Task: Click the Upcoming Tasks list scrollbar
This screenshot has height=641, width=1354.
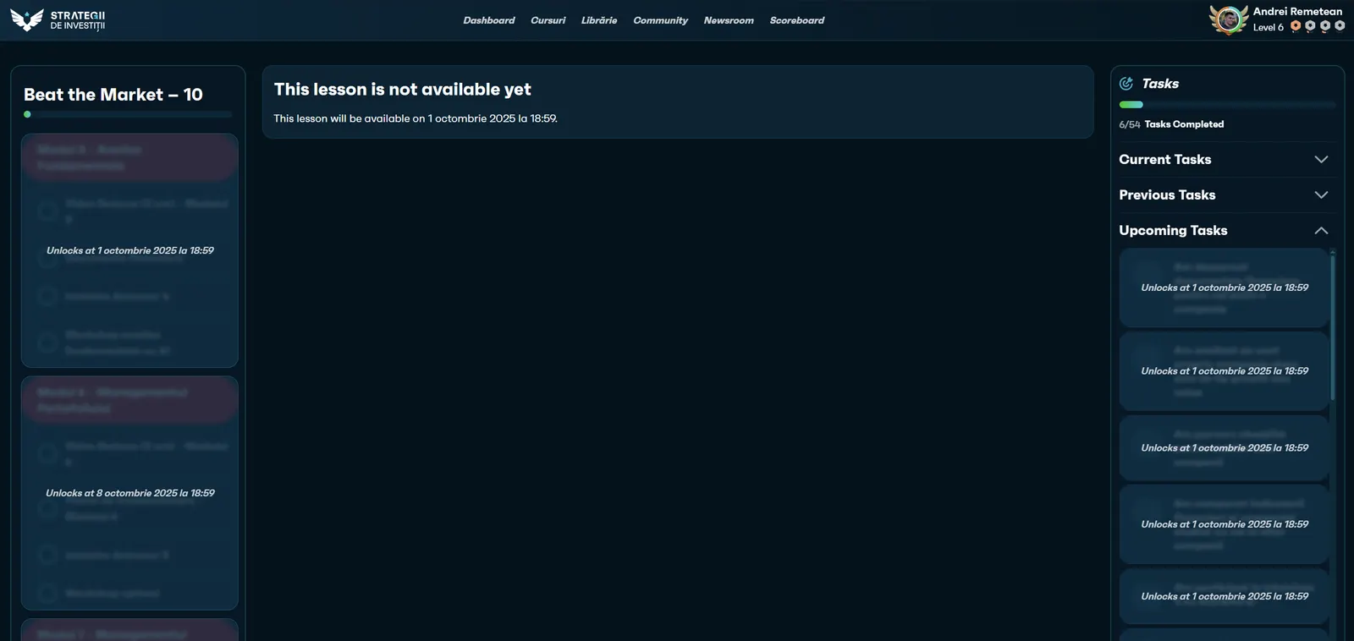Action: pyautogui.click(x=1333, y=326)
